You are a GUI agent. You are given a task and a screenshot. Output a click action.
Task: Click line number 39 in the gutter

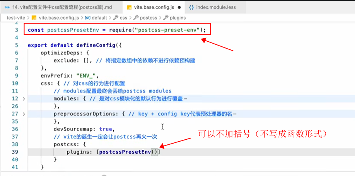pyautogui.click(x=15, y=152)
